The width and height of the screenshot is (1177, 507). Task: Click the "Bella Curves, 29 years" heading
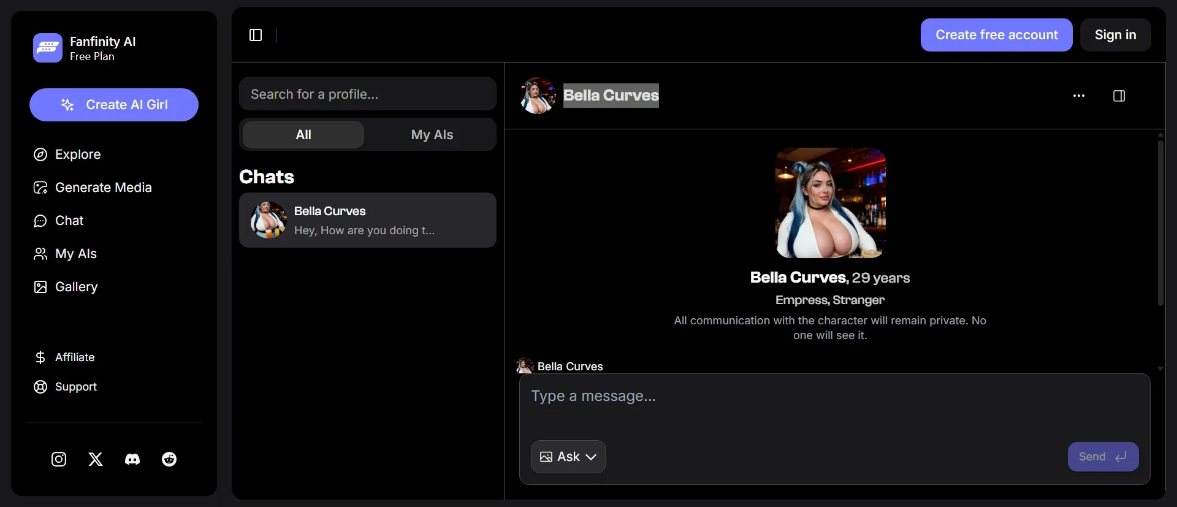pos(830,278)
